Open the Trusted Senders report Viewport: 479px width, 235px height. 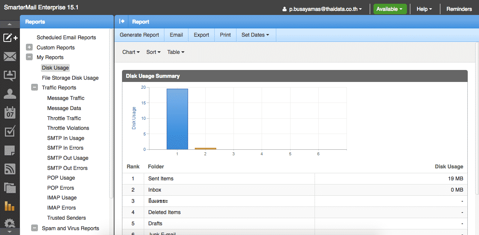point(66,218)
